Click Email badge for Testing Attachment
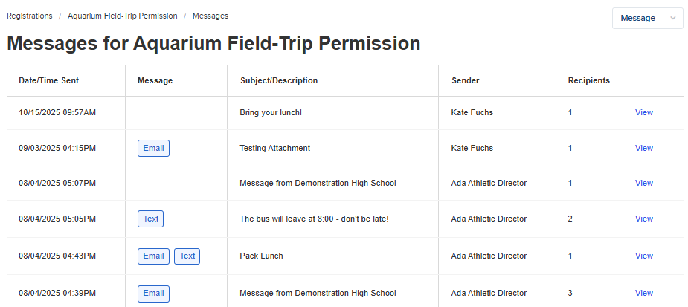This screenshot has height=307, width=688. tap(153, 148)
